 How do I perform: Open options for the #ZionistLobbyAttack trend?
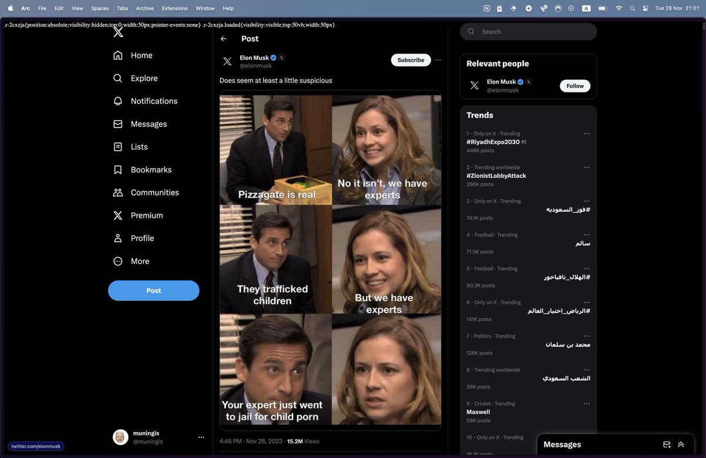click(587, 167)
